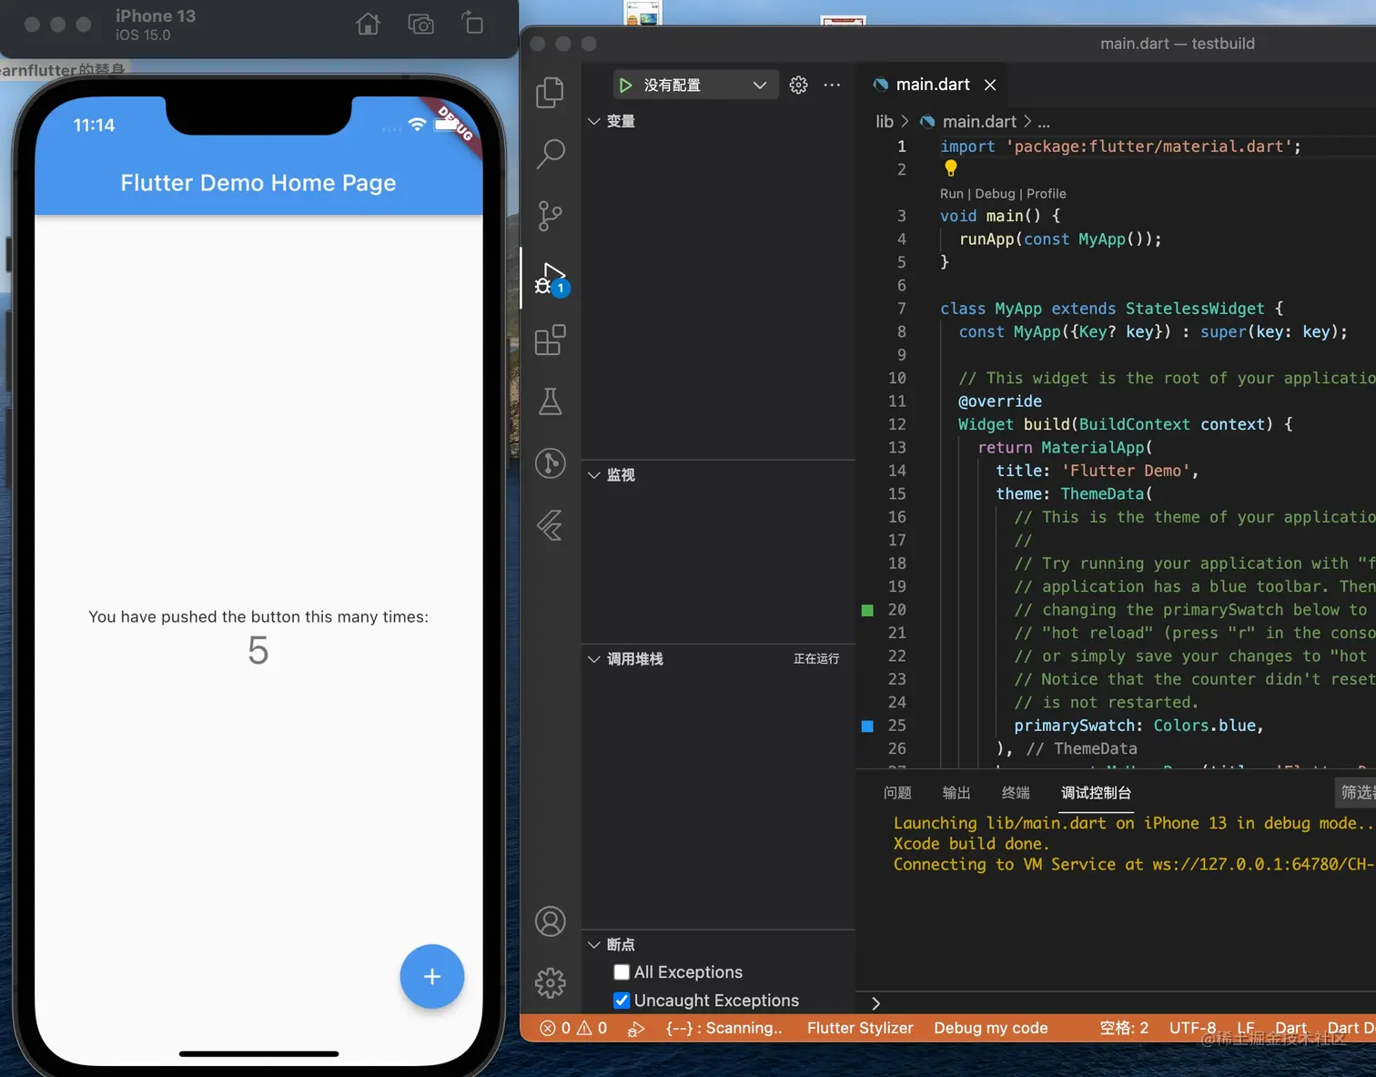Click the lightbulb code action icon

[x=950, y=168]
